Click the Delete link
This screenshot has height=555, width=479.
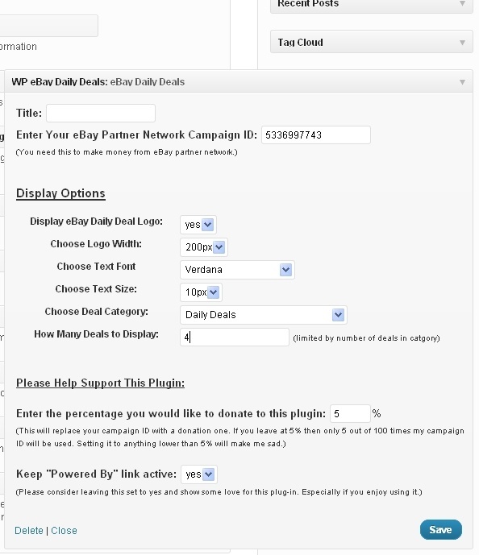pyautogui.click(x=29, y=531)
